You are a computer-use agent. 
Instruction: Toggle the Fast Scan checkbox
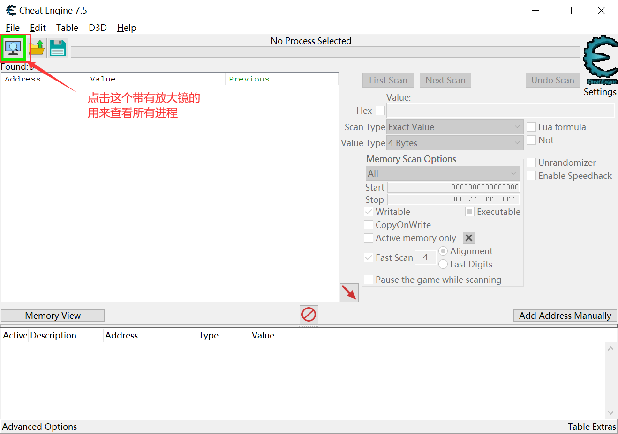pos(369,257)
